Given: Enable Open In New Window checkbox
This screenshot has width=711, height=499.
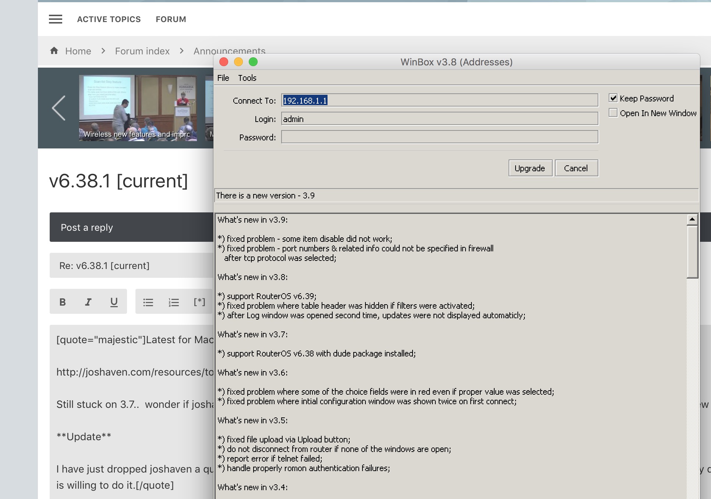Looking at the screenshot, I should click(x=613, y=113).
